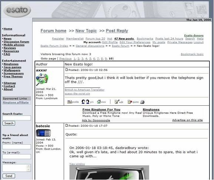Click axxxr's avatar image
214x180 pixels.
point(42,79)
